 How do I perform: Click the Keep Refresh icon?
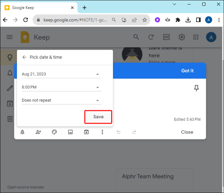(x=151, y=37)
